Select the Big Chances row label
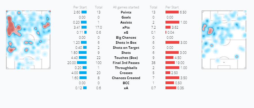This screenshot has width=254, height=108. 126,37
